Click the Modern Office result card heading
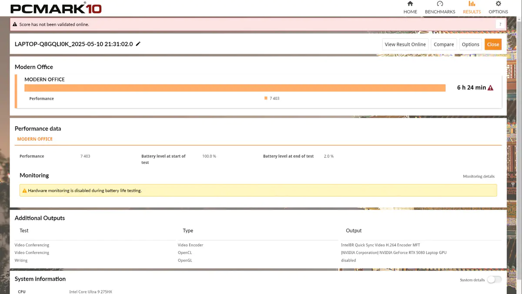The image size is (522, 294). point(44,79)
